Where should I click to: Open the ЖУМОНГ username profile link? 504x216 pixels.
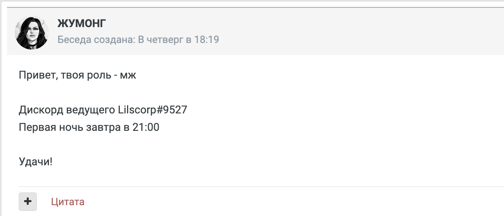pyautogui.click(x=81, y=24)
